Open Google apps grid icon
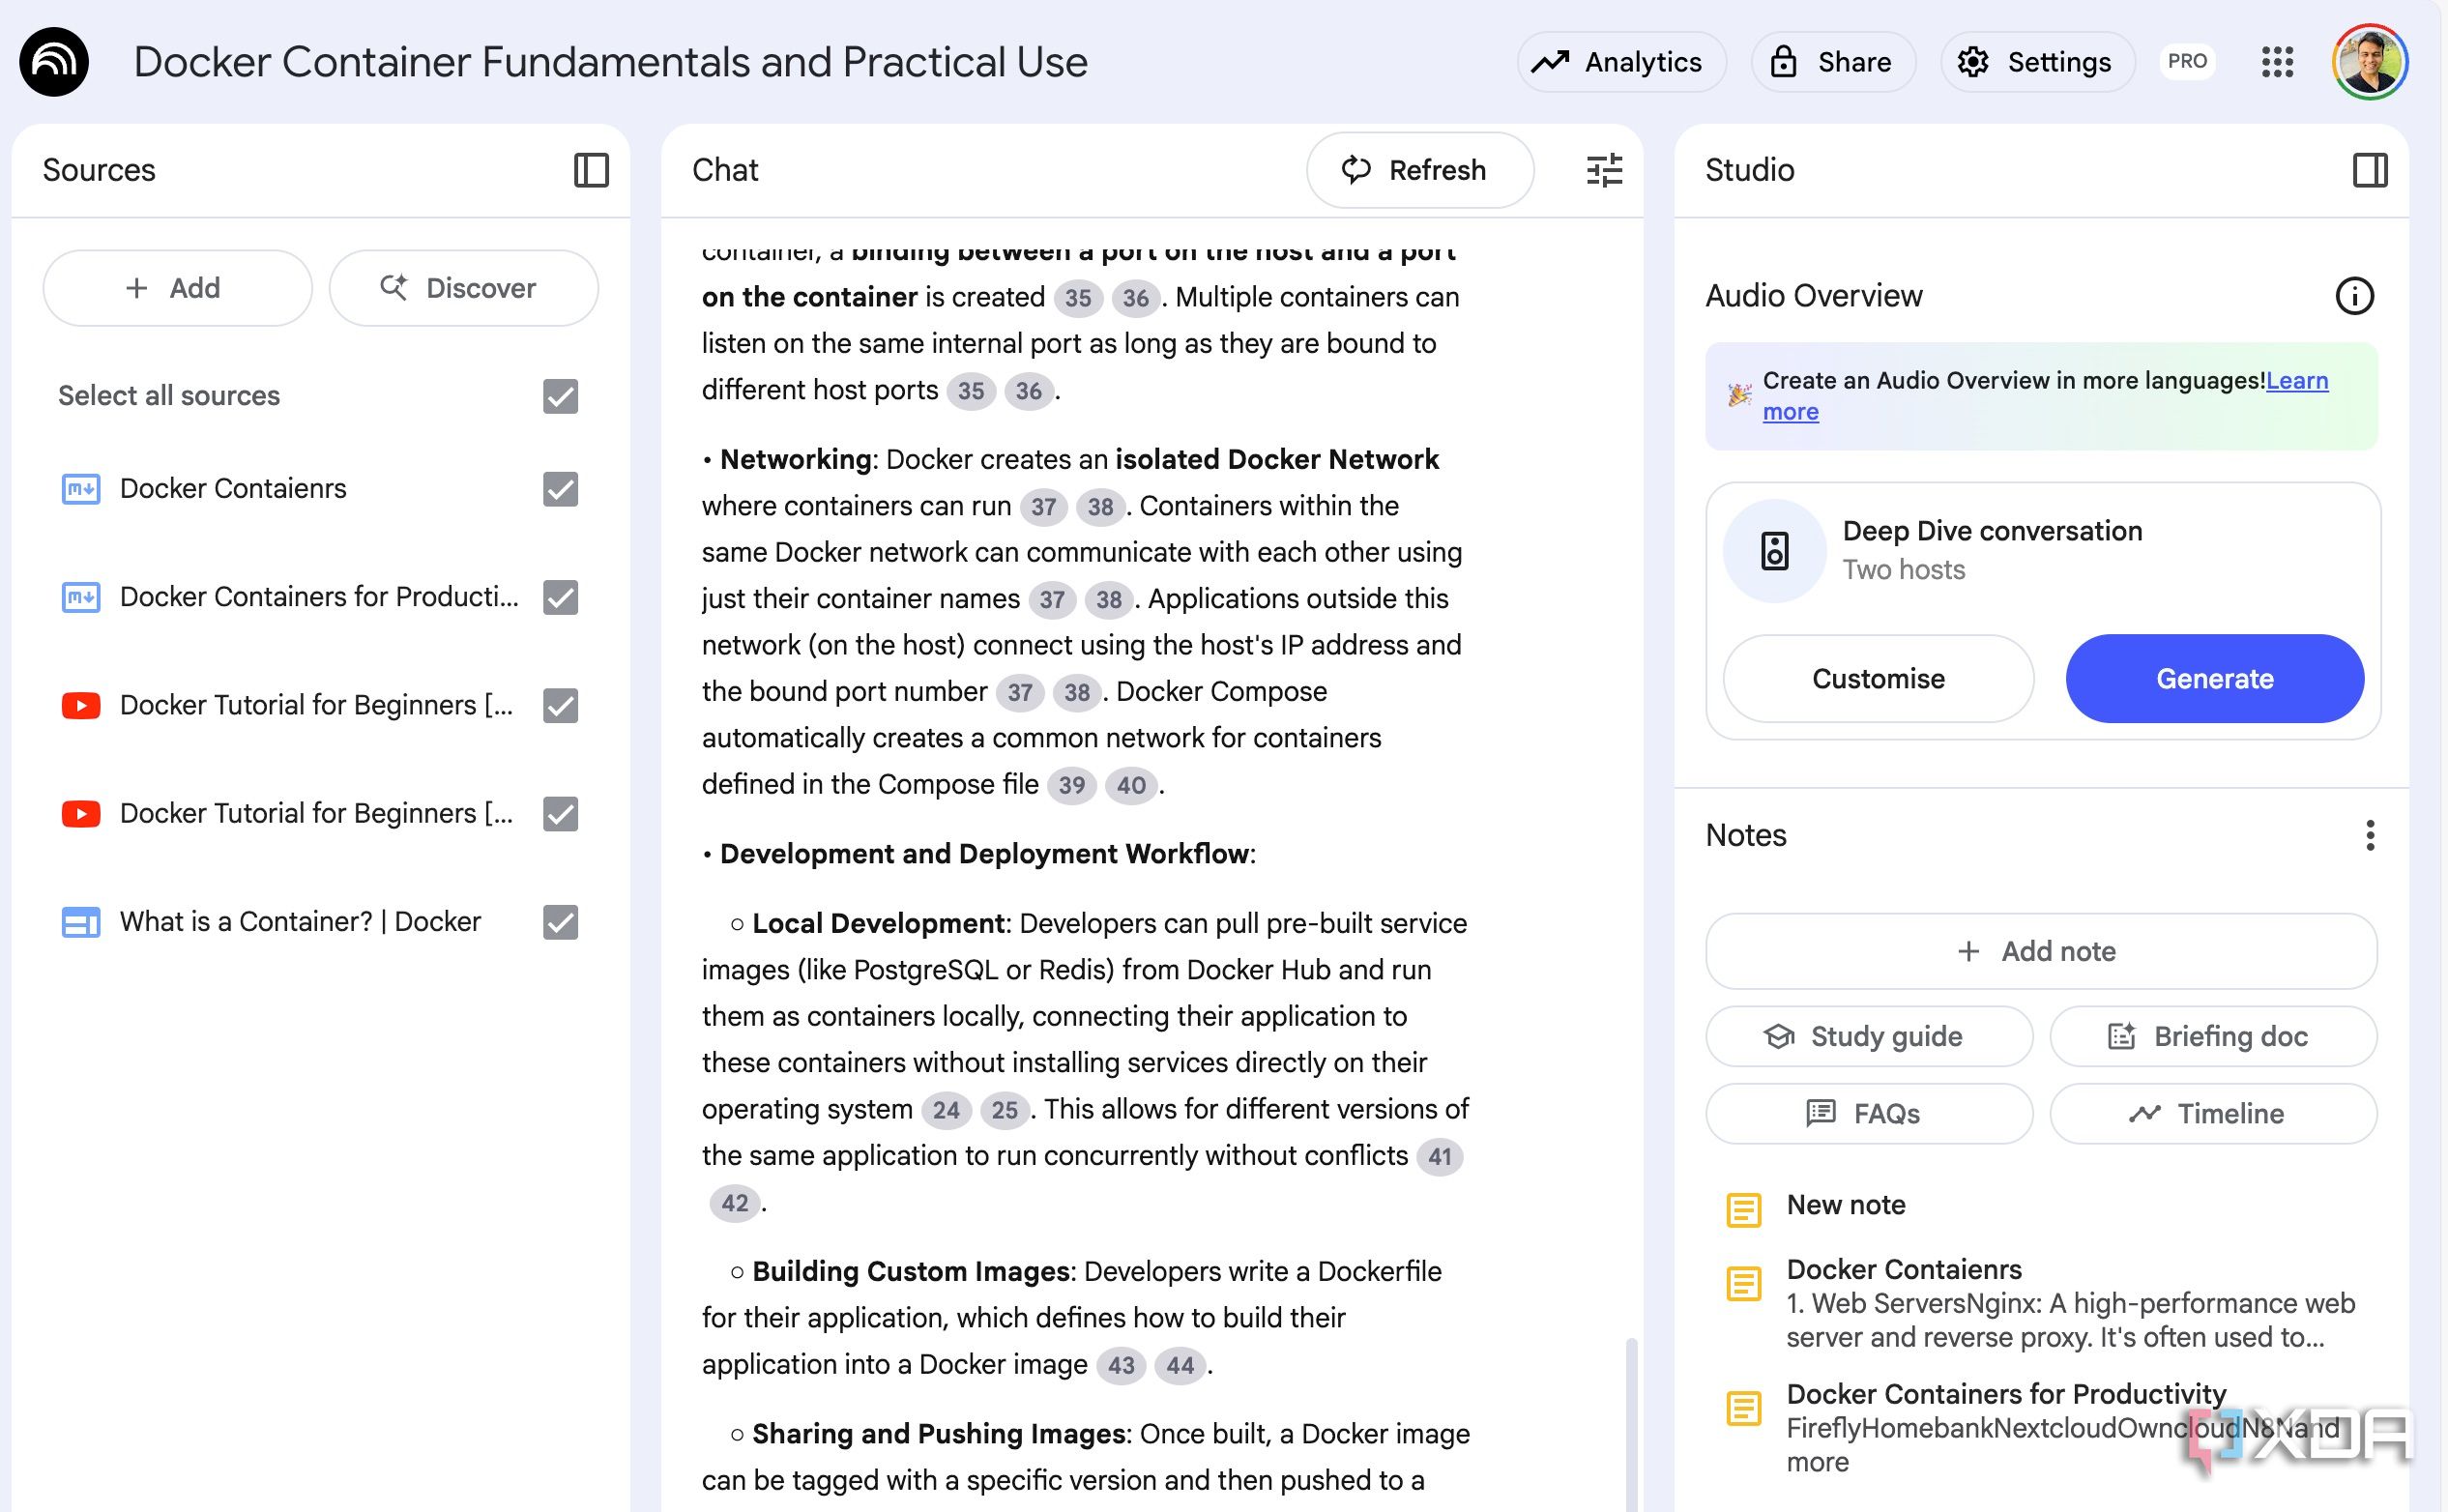Viewport: 2448px width, 1512px height. coord(2277,62)
